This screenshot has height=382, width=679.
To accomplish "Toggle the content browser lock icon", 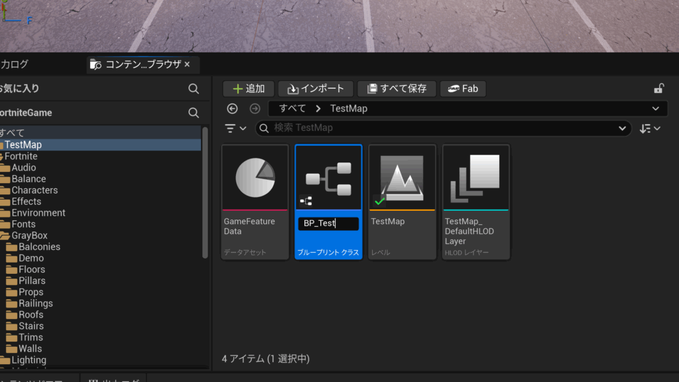I will click(x=658, y=88).
